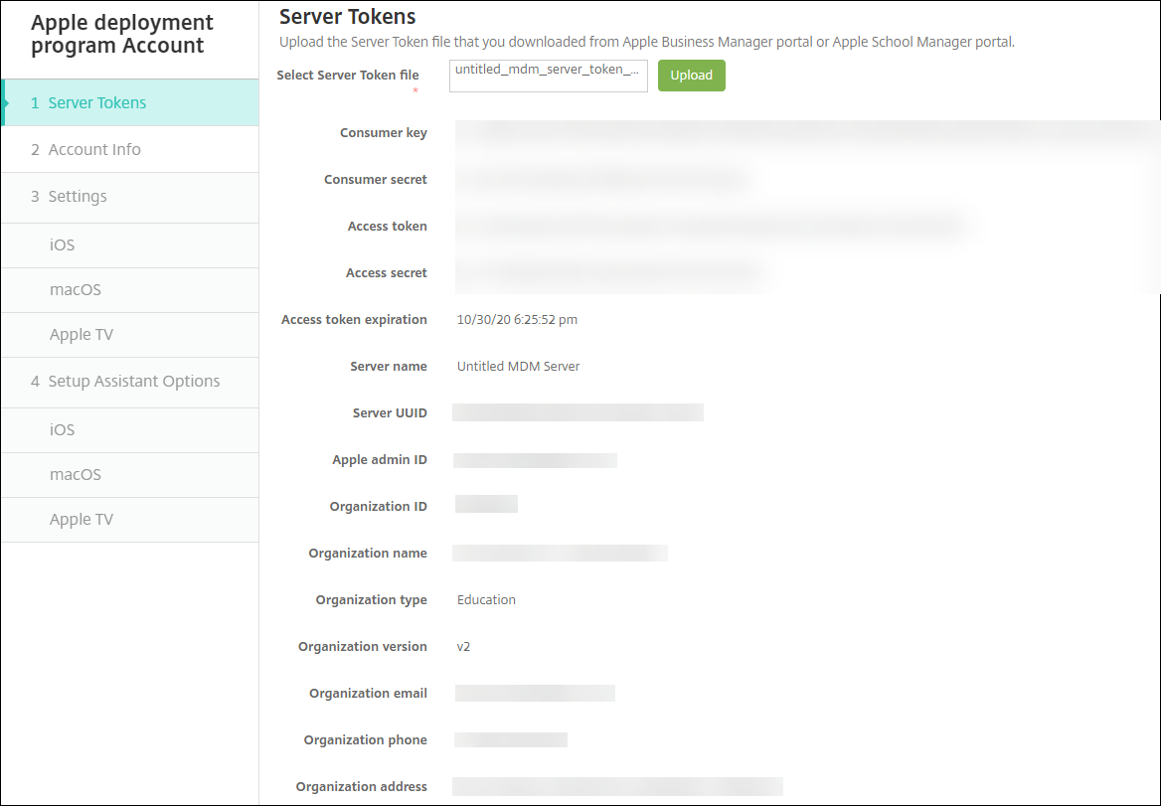Click the v2 organization version value
This screenshot has width=1161, height=806.
pos(463,647)
